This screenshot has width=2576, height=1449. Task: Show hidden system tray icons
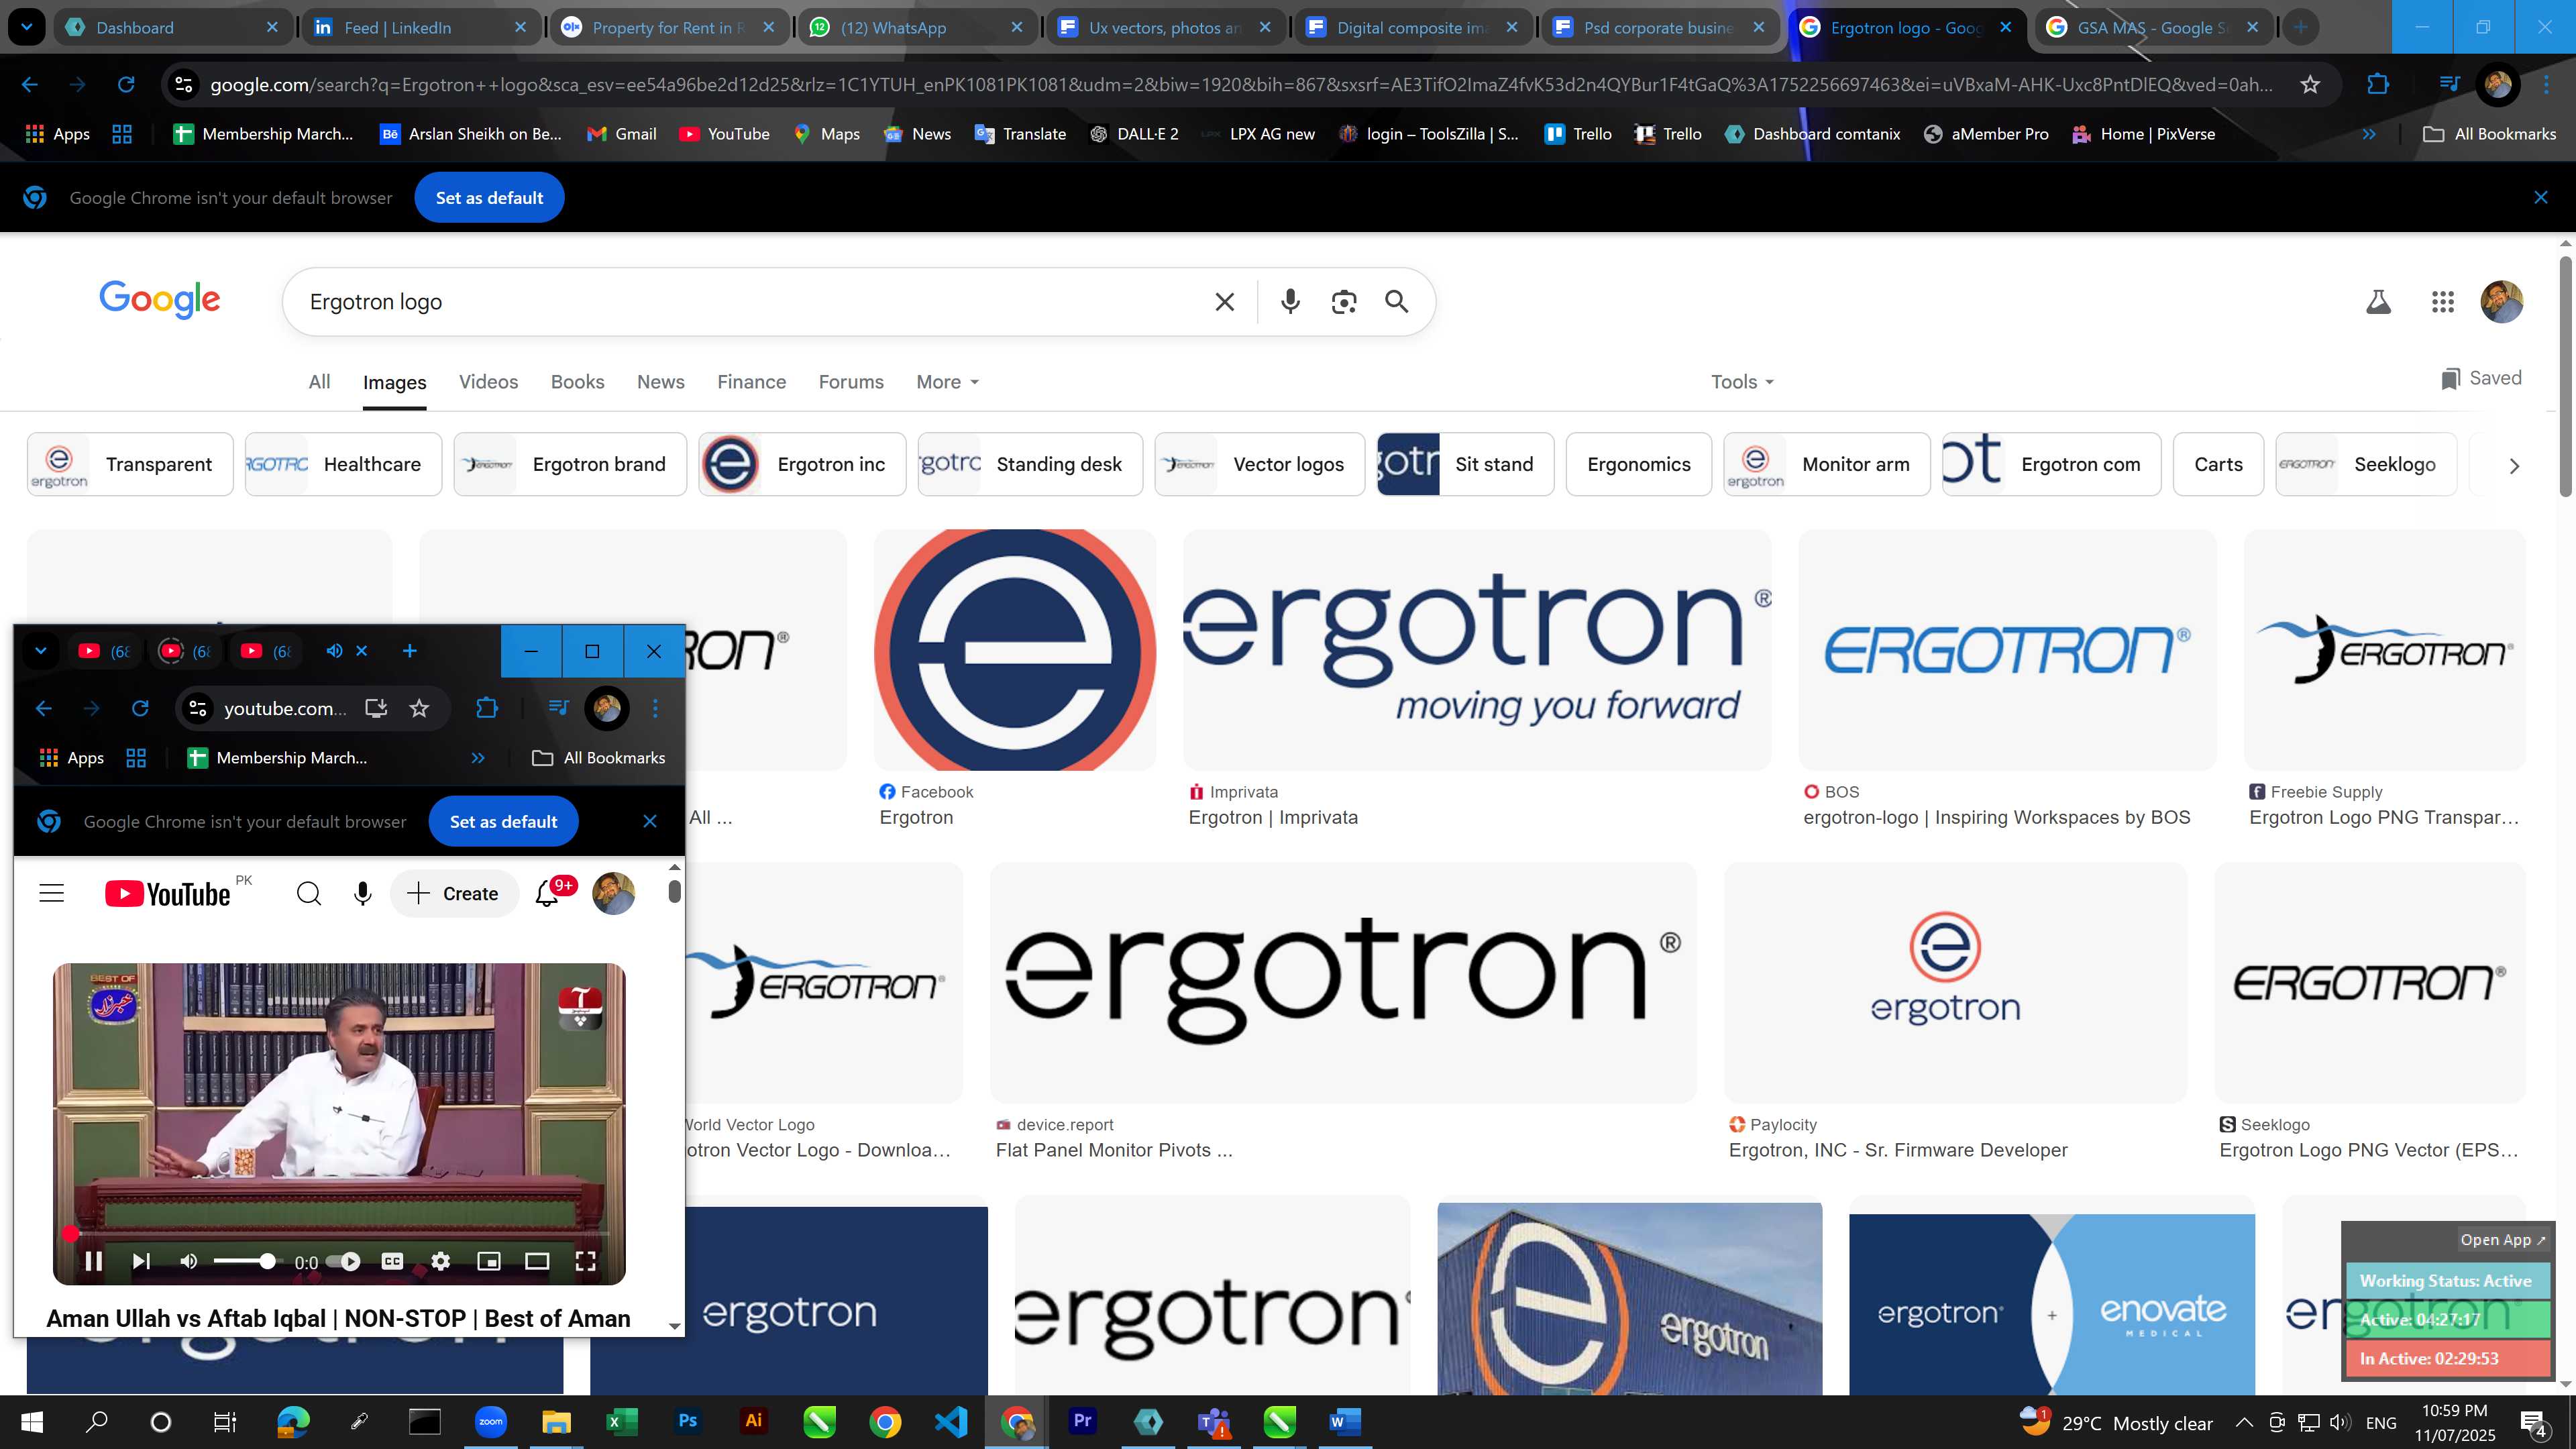[2244, 1422]
